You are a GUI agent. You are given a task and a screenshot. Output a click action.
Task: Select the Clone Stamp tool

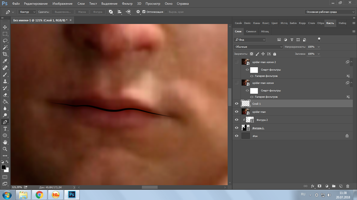point(5,81)
